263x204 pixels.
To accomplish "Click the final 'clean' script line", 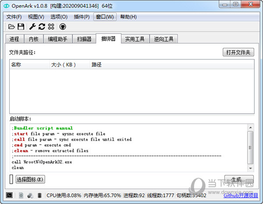I will click(18, 168).
